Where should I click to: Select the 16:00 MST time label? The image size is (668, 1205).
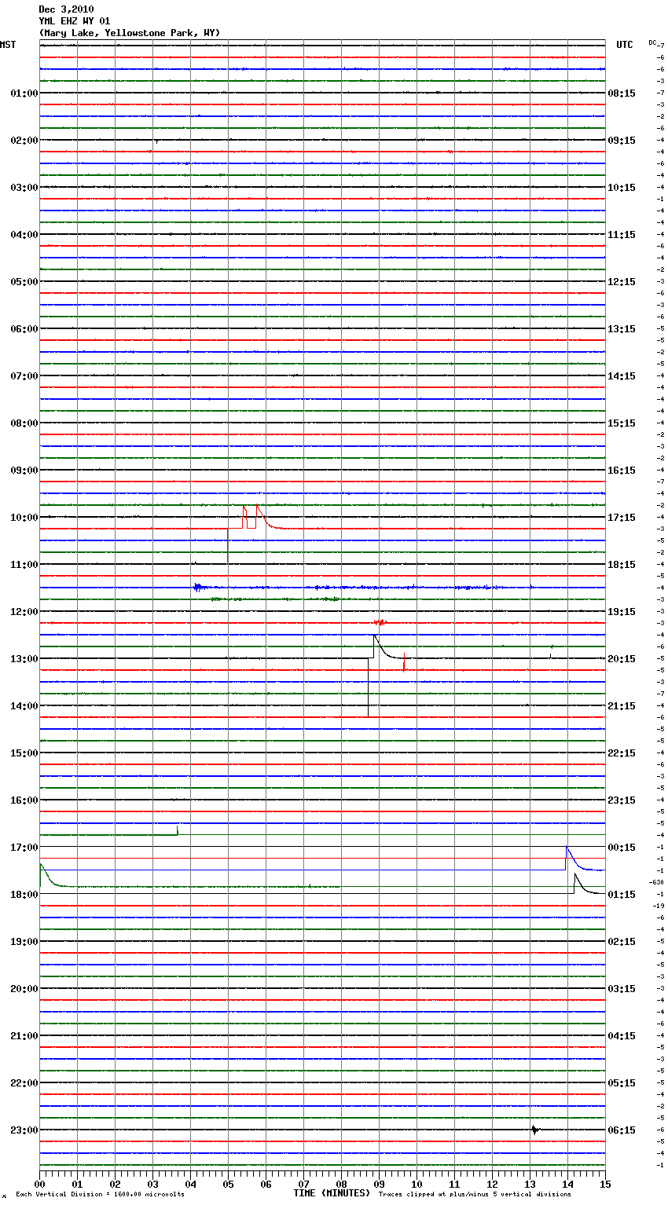24,800
